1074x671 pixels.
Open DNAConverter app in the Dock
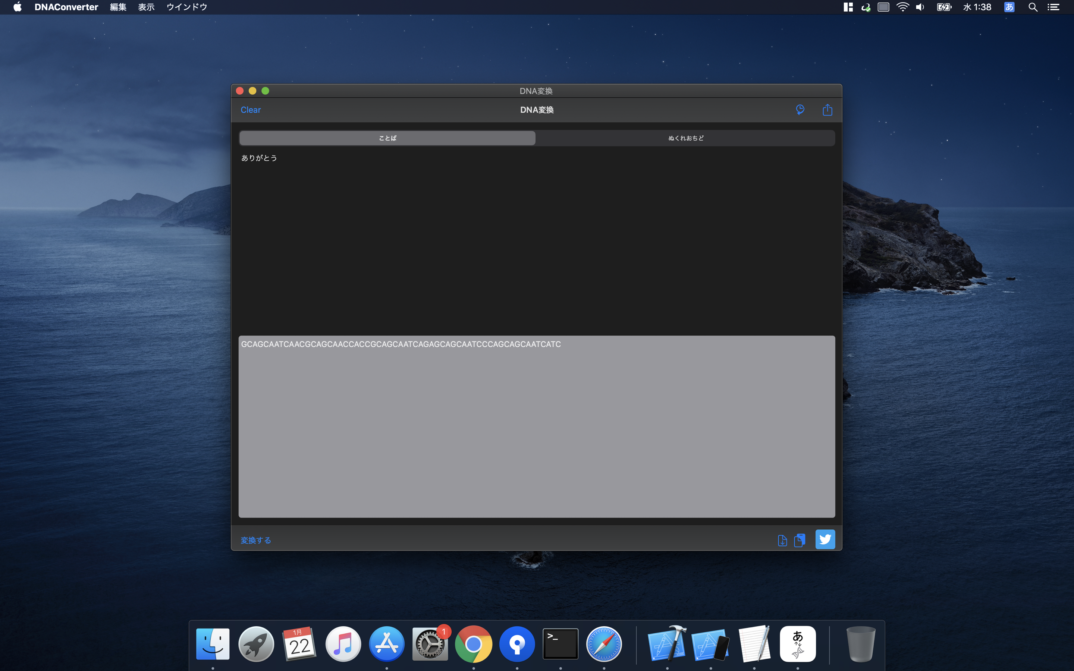(x=797, y=643)
